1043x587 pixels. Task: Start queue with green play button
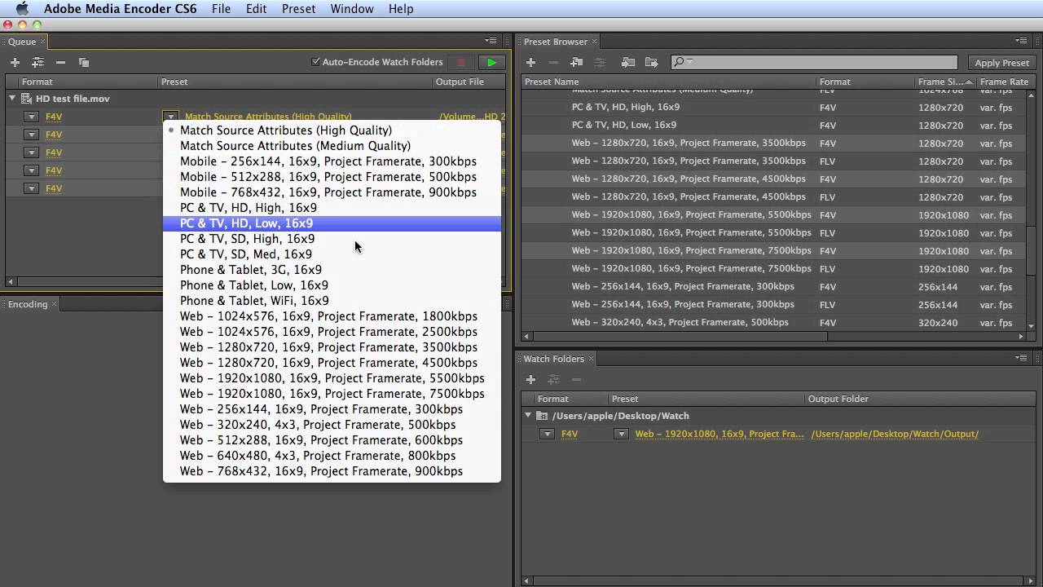[491, 62]
